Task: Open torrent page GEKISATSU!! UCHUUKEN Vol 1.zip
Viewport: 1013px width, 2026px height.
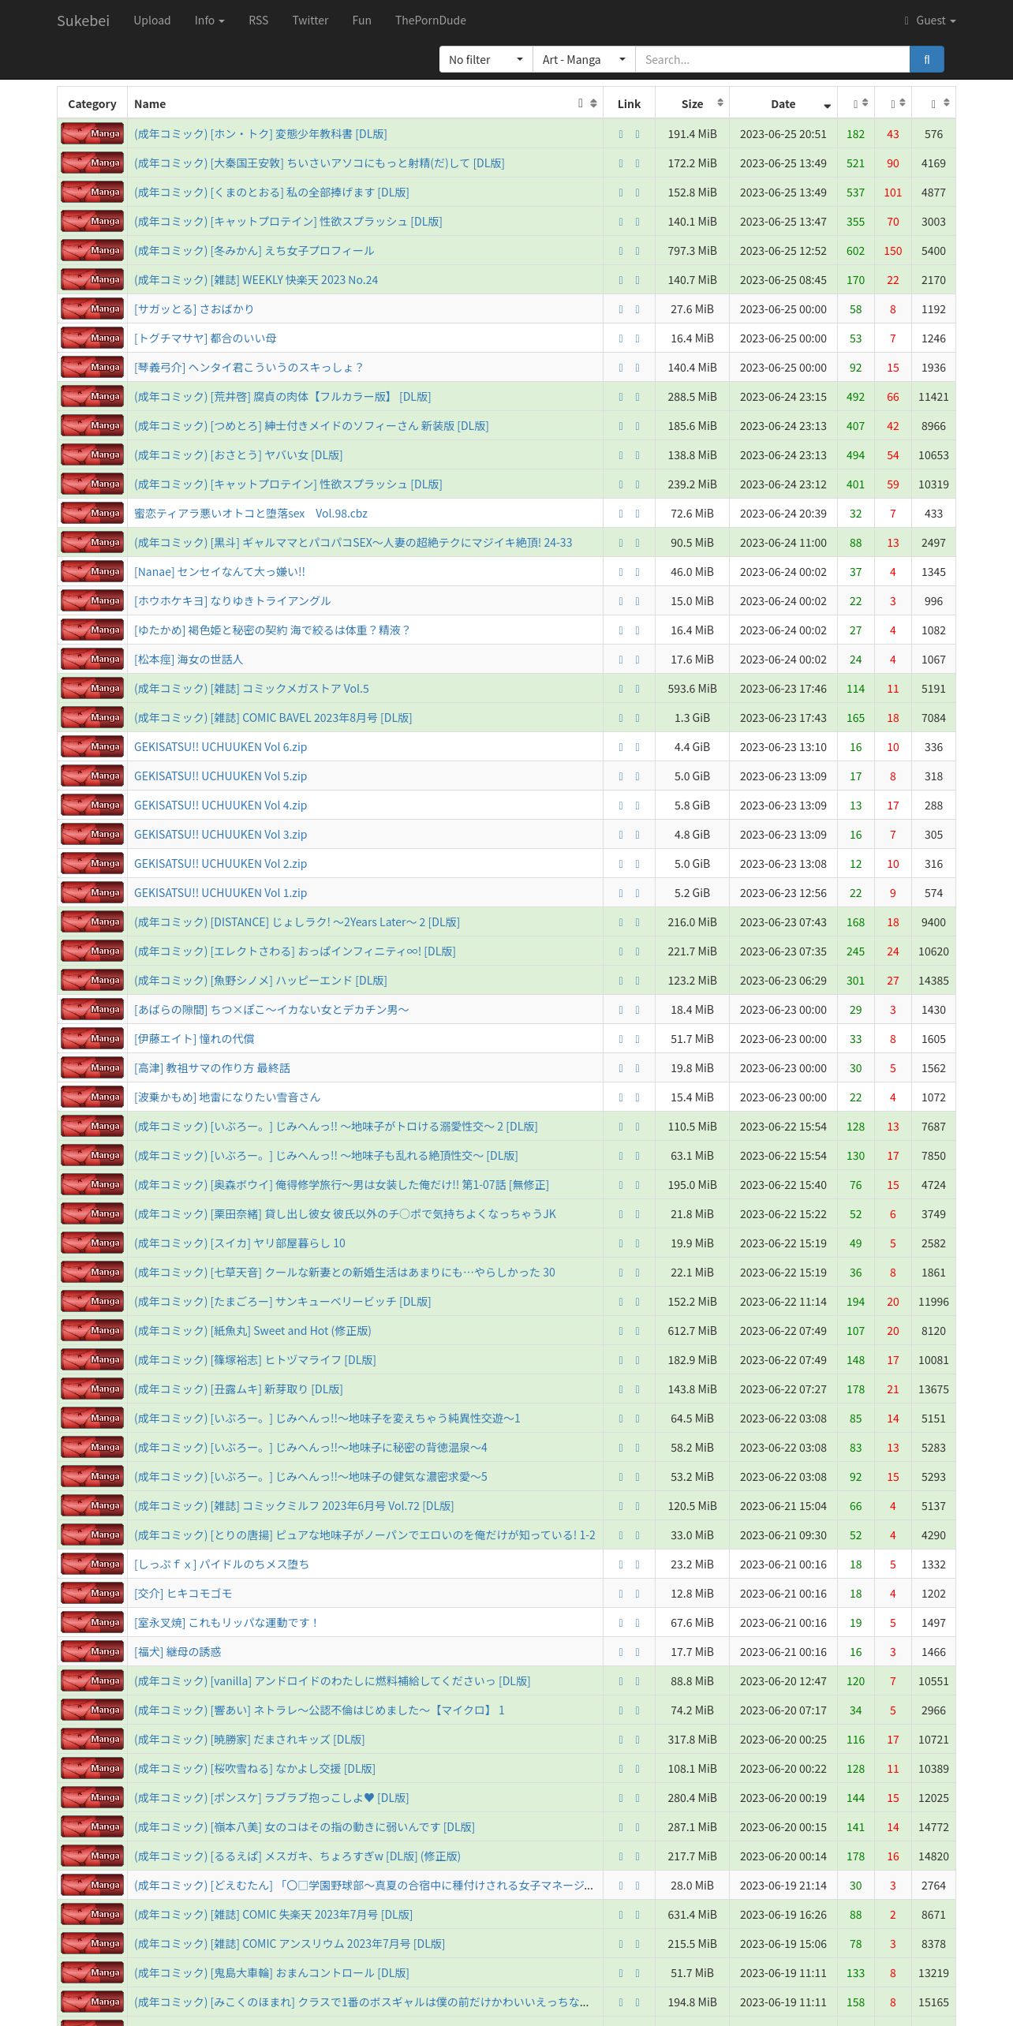Action: tap(220, 893)
